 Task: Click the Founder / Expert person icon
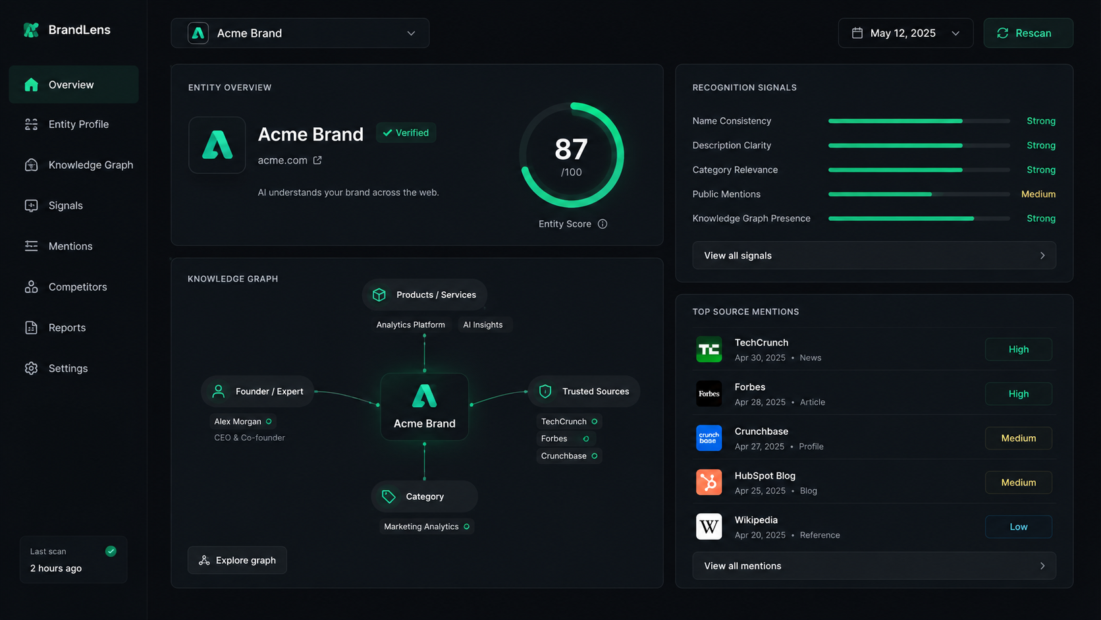[219, 391]
